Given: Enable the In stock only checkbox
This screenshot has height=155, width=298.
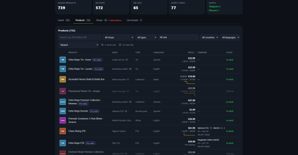Looking at the screenshot, I should tap(103, 45).
